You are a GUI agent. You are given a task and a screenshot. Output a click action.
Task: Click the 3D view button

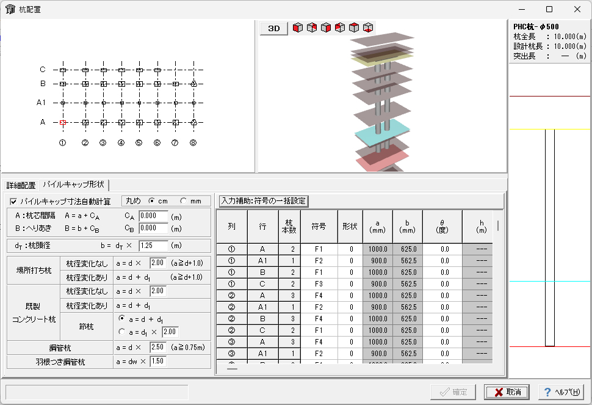[274, 28]
